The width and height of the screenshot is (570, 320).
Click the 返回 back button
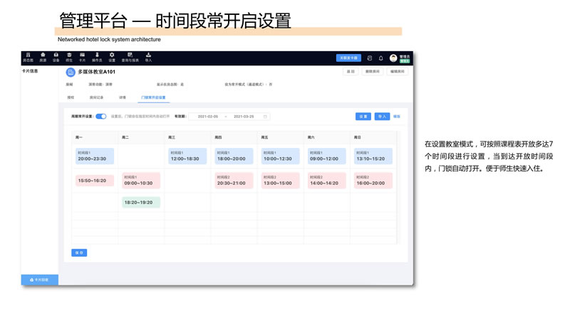click(351, 72)
